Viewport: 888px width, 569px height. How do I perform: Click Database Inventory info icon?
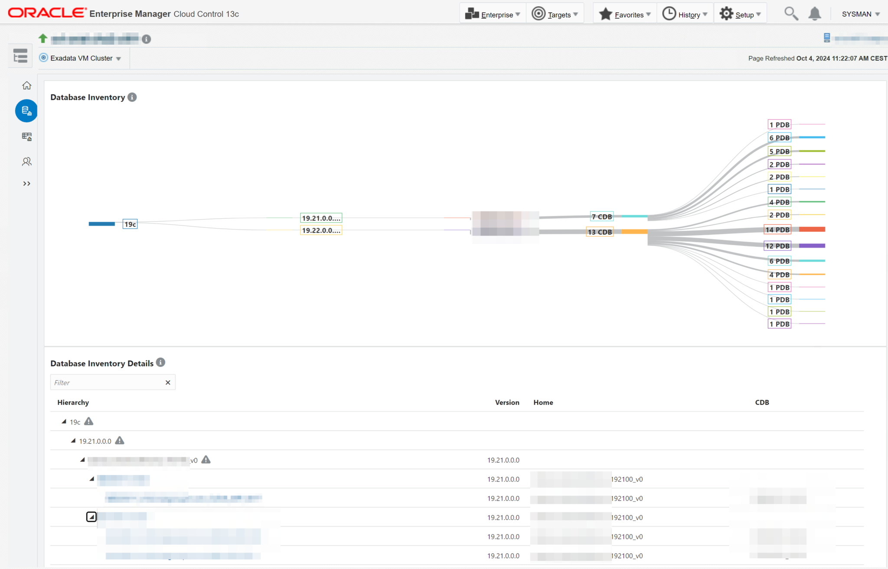[132, 97]
